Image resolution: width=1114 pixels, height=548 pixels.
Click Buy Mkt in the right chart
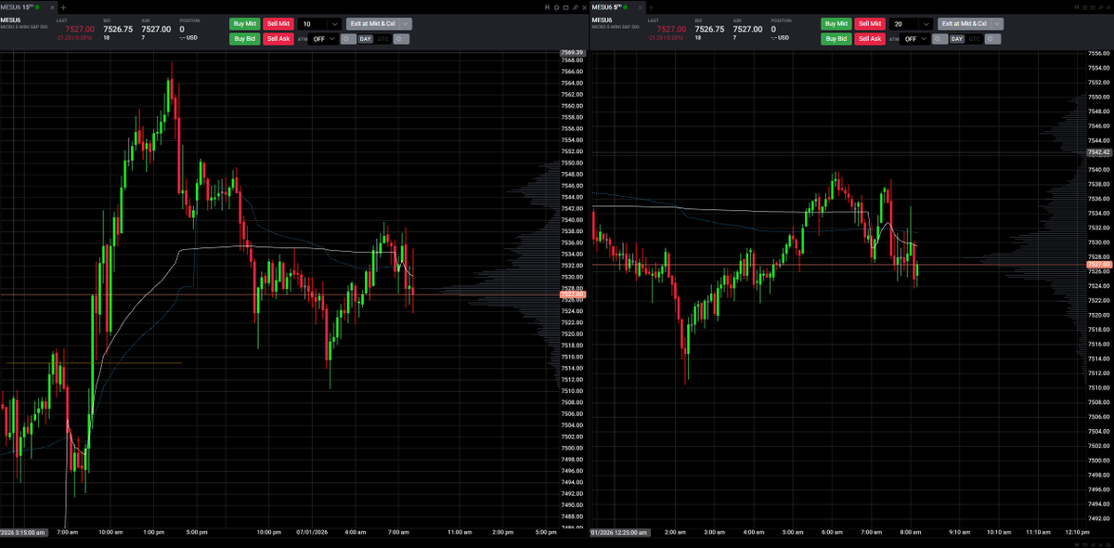(x=836, y=24)
